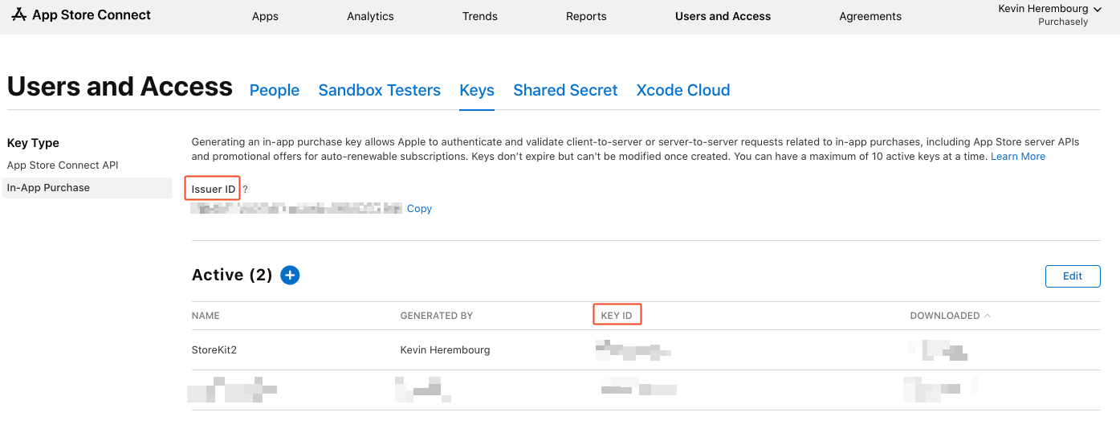Image resolution: width=1120 pixels, height=433 pixels.
Task: Click the App Store Connect logo icon
Action: click(19, 14)
